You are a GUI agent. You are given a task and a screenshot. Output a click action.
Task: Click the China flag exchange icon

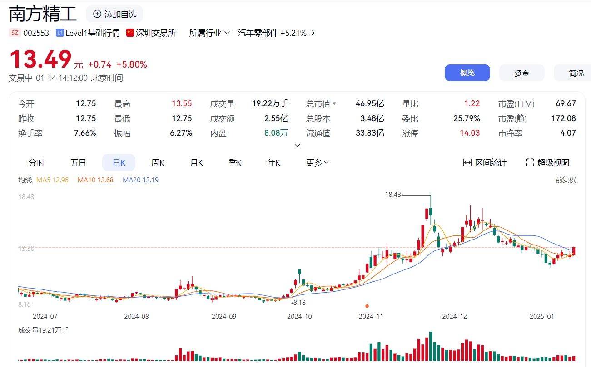[x=130, y=33]
